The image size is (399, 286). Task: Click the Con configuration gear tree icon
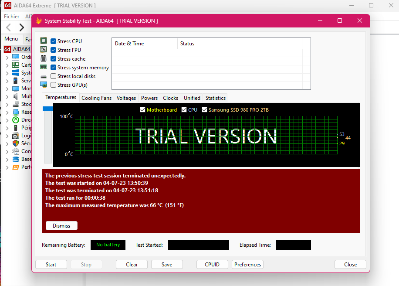[16, 151]
